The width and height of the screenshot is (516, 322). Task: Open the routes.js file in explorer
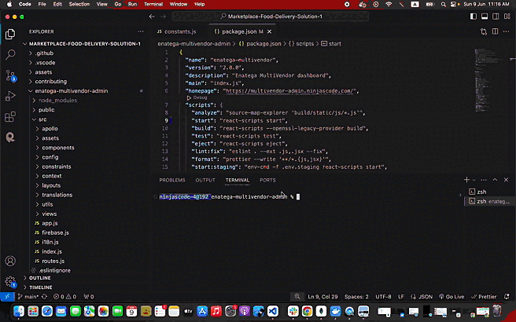click(53, 261)
